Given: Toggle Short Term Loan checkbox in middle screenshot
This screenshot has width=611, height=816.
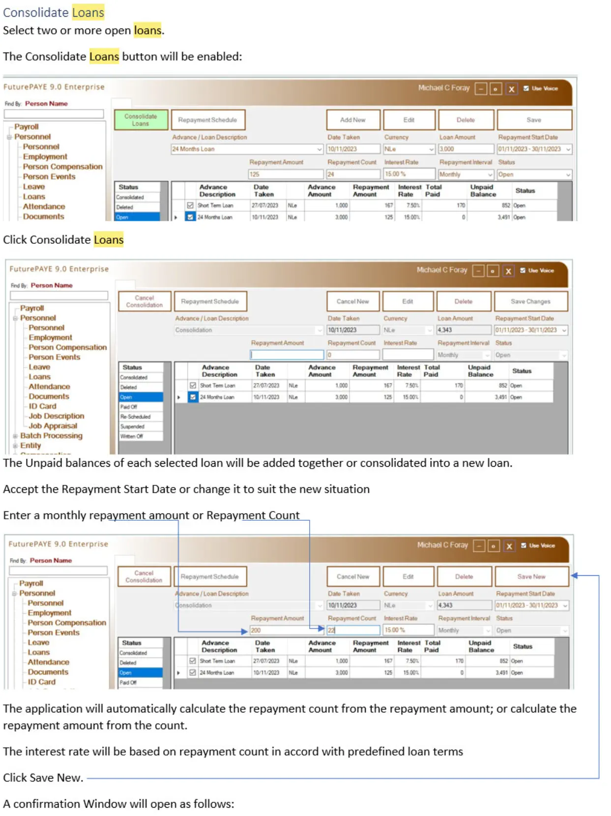Looking at the screenshot, I should (x=193, y=386).
